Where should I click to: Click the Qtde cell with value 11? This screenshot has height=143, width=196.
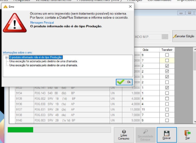coord(150,109)
